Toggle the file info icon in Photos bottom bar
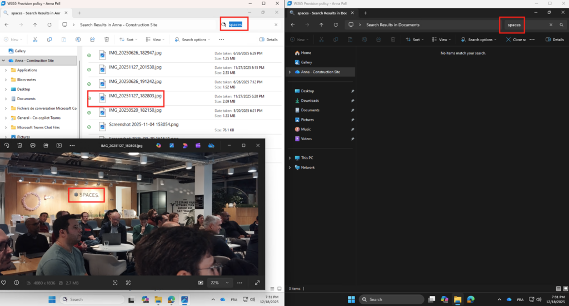The height and width of the screenshot is (306, 569). (17, 283)
